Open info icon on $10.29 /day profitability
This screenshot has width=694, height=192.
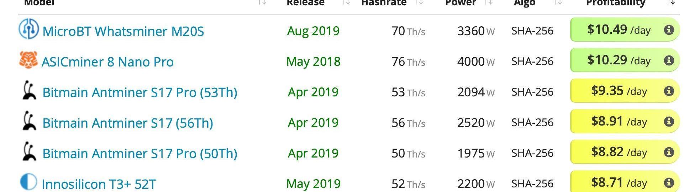pyautogui.click(x=669, y=60)
